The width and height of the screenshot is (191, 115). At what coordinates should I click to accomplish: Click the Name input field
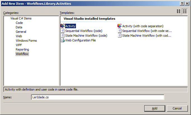98,97
